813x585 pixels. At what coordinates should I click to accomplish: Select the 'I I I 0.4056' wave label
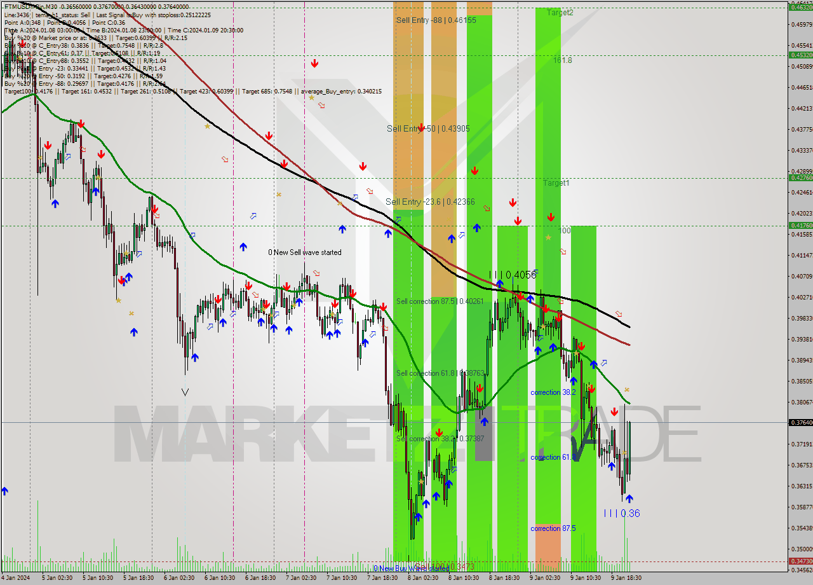pyautogui.click(x=513, y=275)
